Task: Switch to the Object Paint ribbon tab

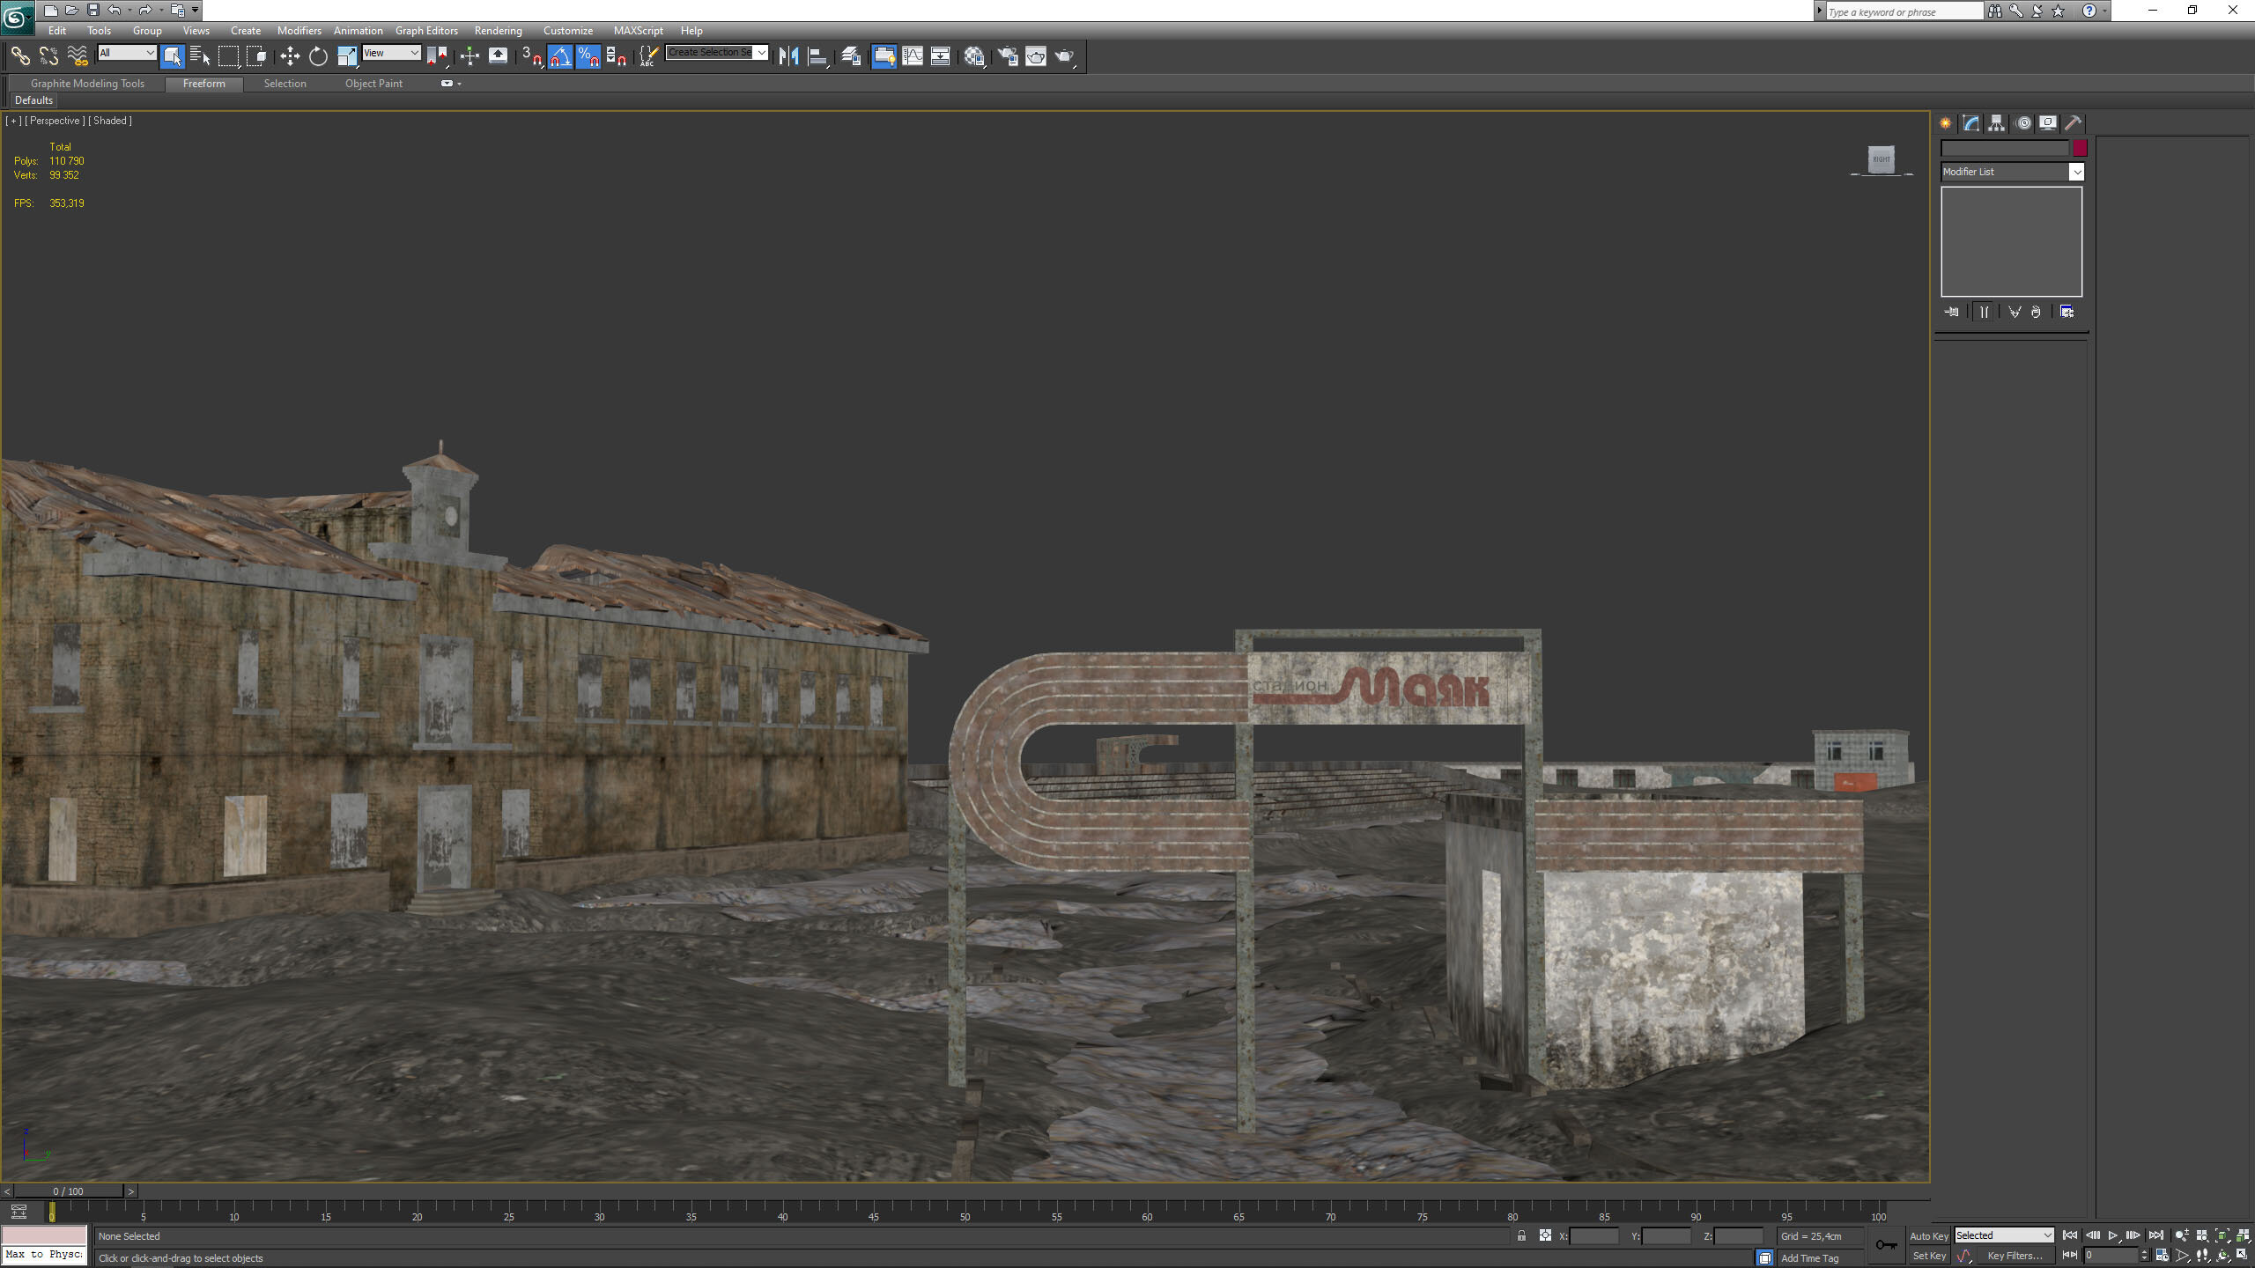Action: (x=373, y=84)
